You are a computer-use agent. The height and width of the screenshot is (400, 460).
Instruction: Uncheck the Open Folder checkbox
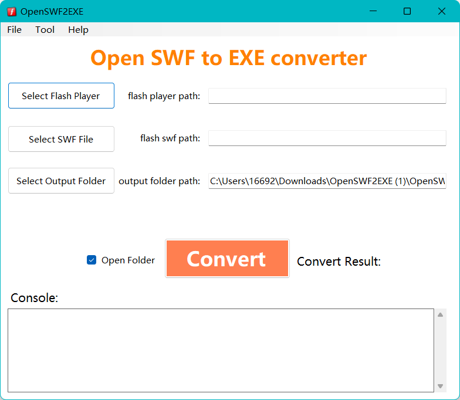tap(92, 260)
